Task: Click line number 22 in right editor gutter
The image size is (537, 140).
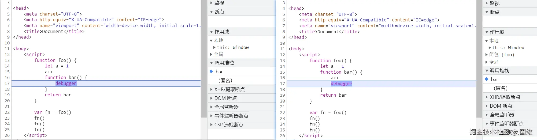Action: pyautogui.click(x=283, y=112)
